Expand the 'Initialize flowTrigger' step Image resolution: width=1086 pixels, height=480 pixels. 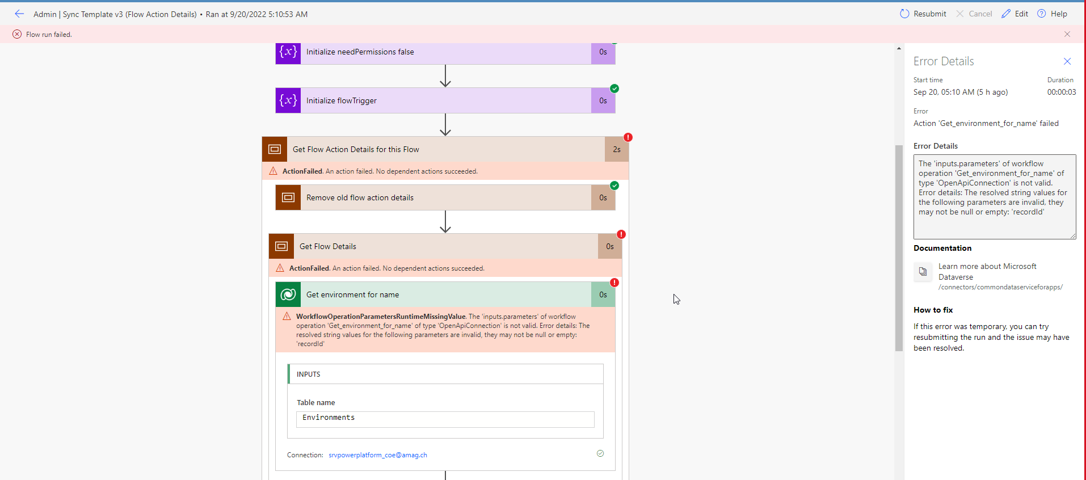pos(445,100)
